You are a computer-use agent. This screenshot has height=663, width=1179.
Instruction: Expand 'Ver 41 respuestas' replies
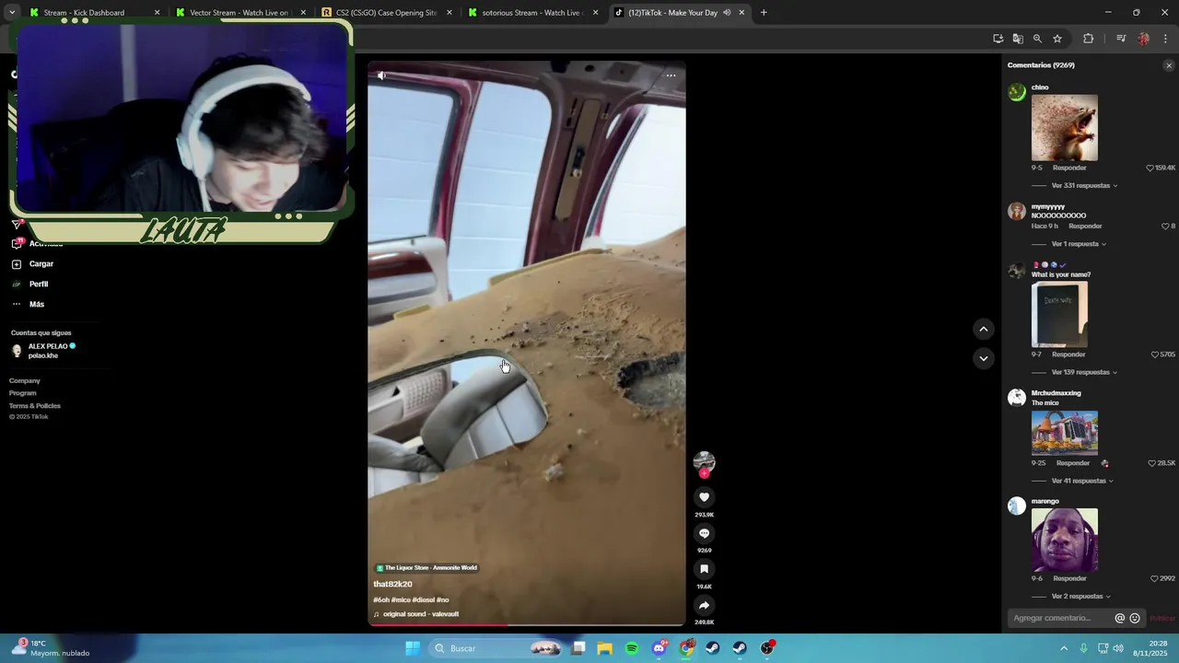click(x=1082, y=481)
